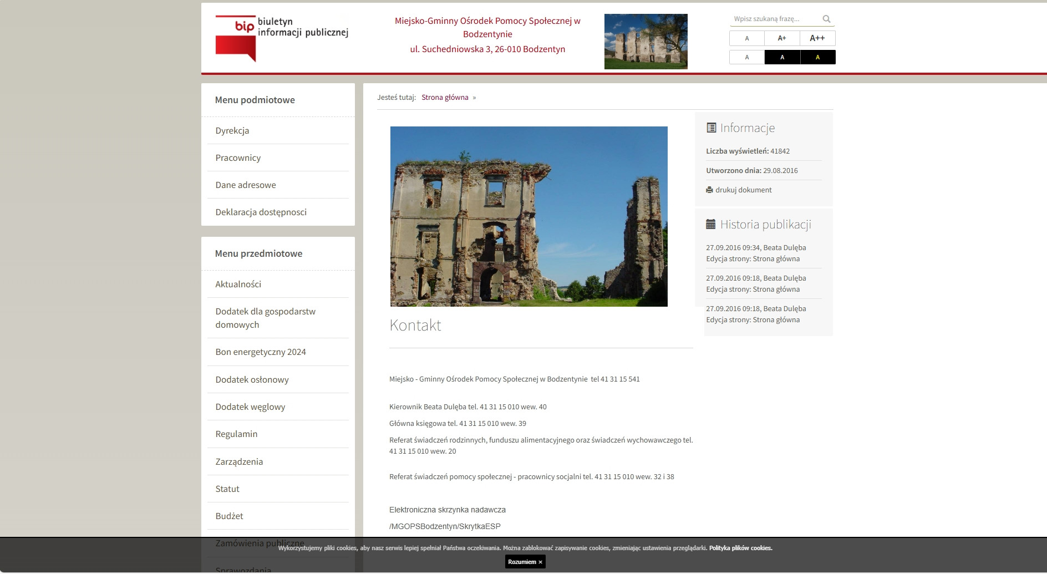Image resolution: width=1047 pixels, height=574 pixels.
Task: Switch to black-yellow high contrast mode
Action: click(817, 57)
